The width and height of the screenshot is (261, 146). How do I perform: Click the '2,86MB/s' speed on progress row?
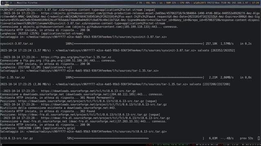227,77
